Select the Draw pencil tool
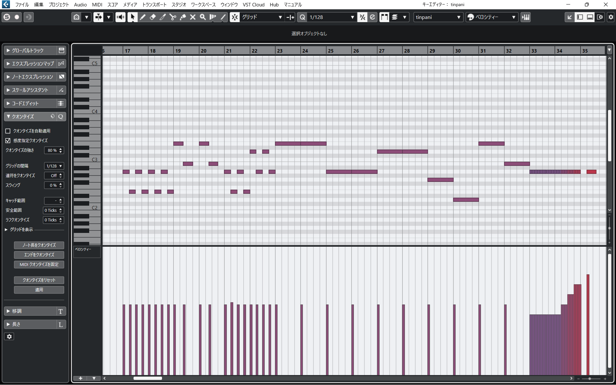Viewport: 616px width, 385px height. 143,17
